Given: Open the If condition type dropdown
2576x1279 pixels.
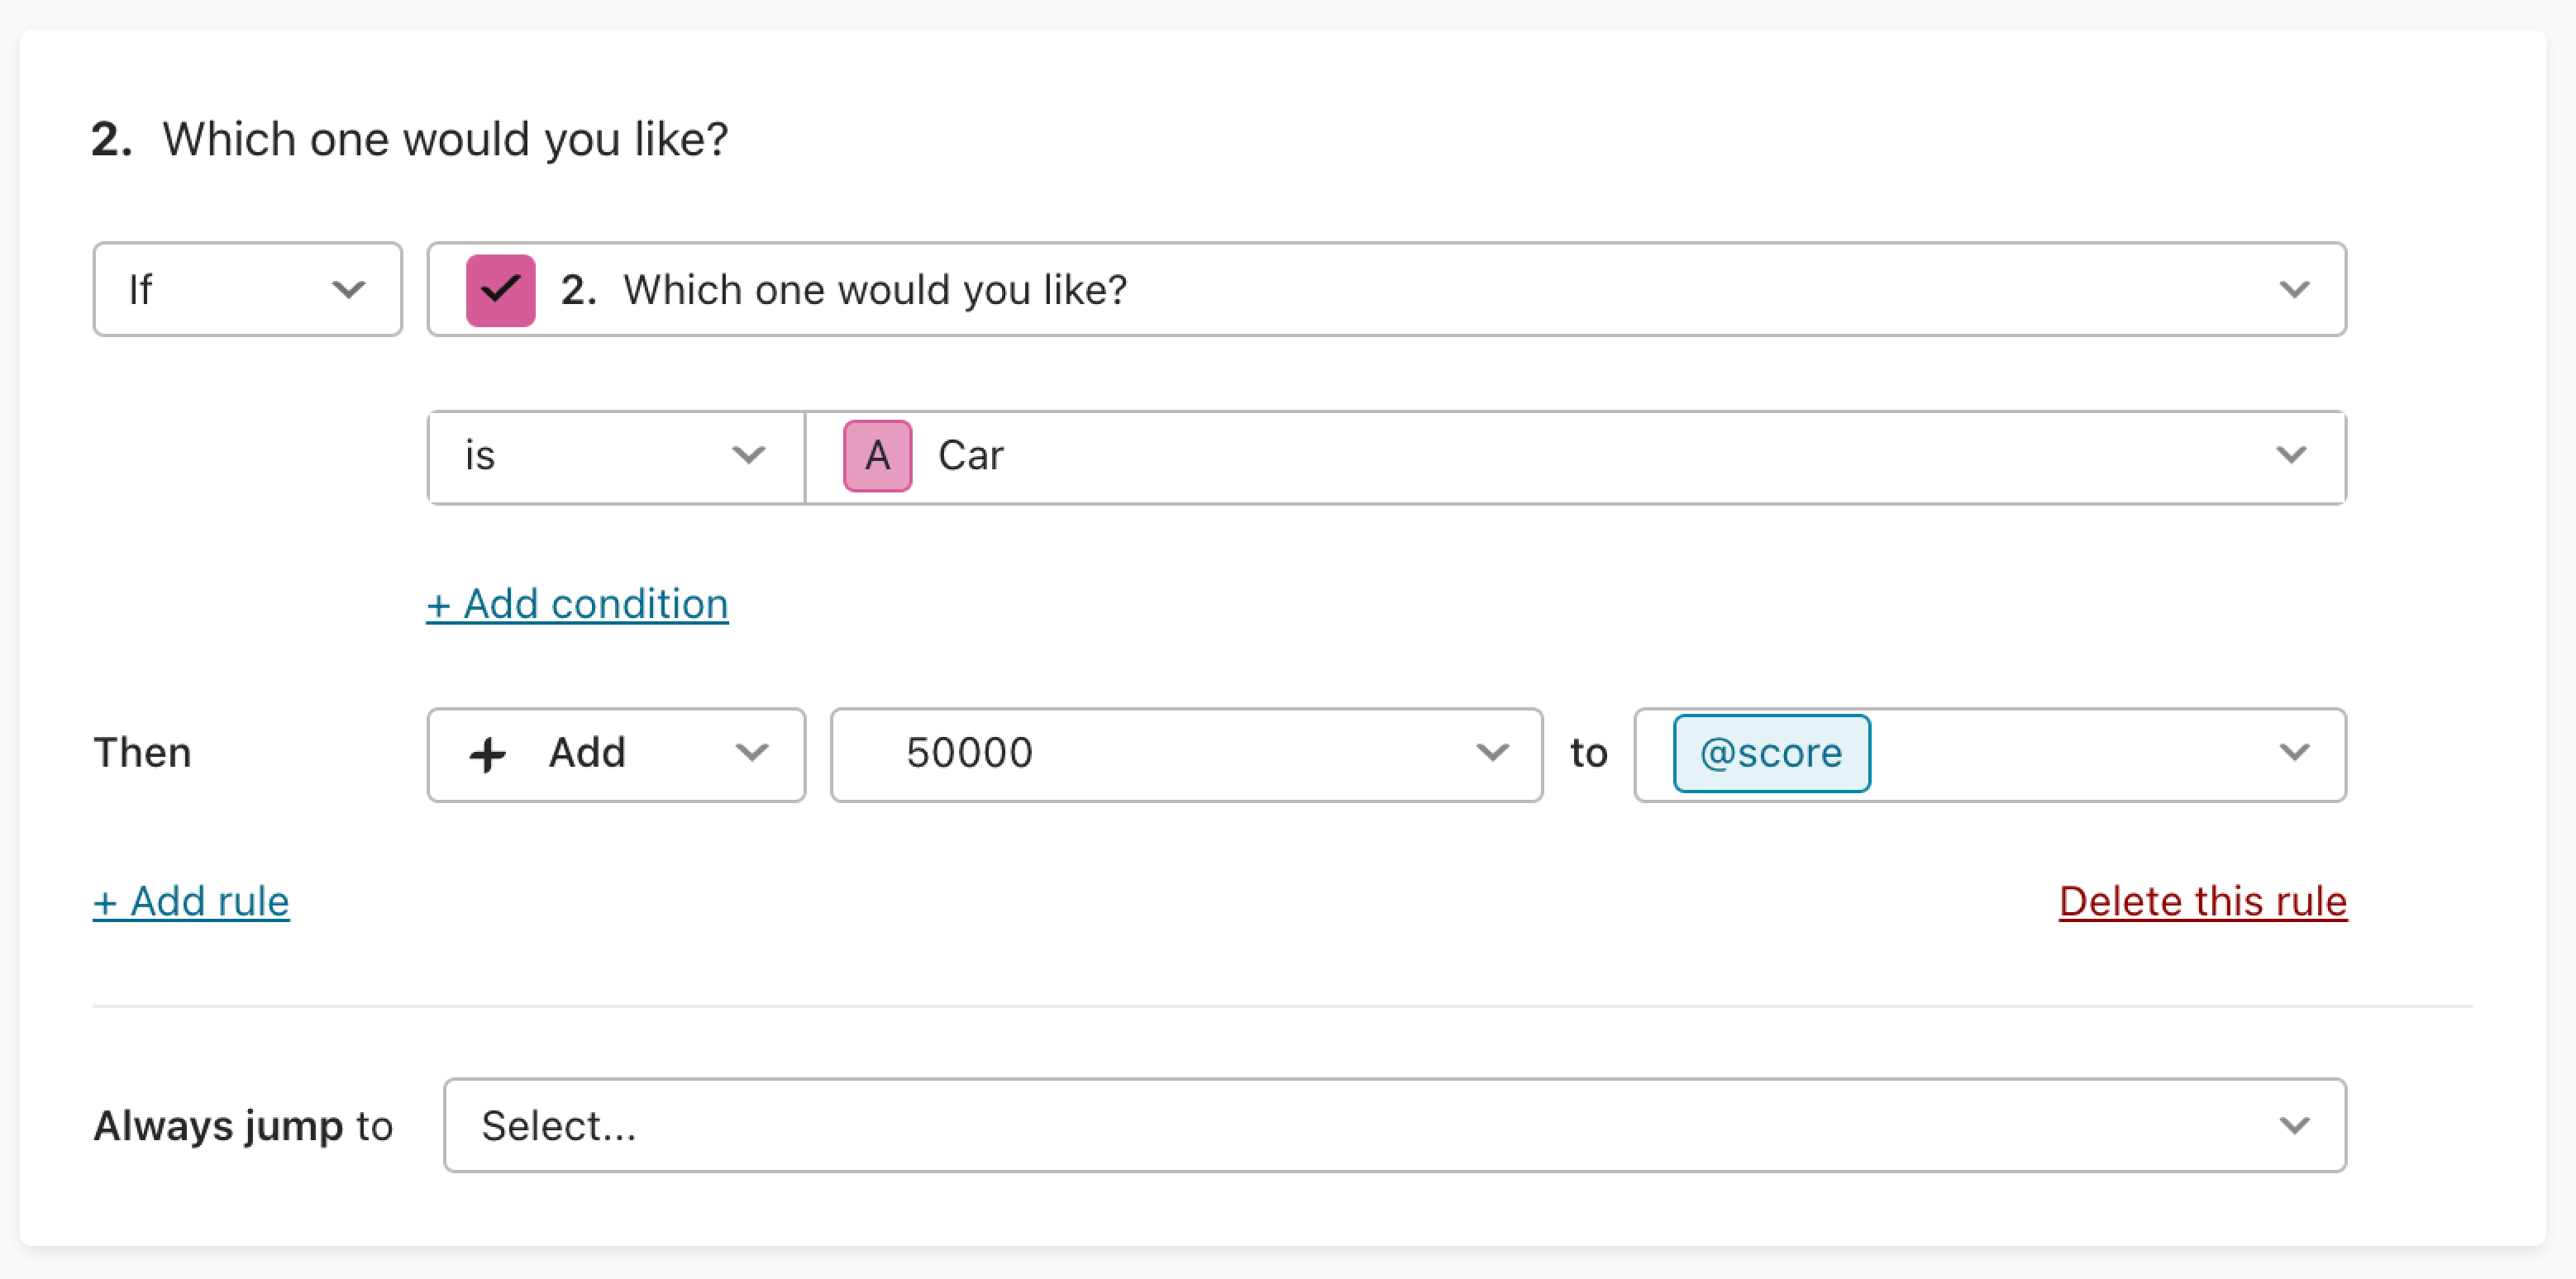Looking at the screenshot, I should point(248,290).
